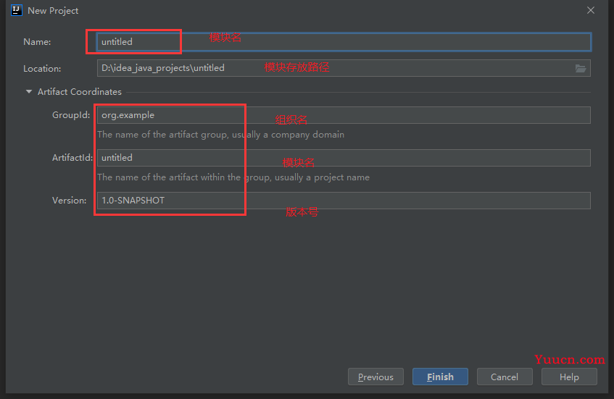Click the Version label

coord(70,201)
